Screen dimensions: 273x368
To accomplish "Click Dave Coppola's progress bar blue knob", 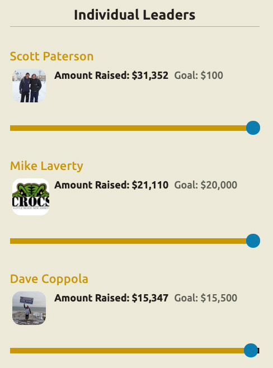I will click(251, 351).
